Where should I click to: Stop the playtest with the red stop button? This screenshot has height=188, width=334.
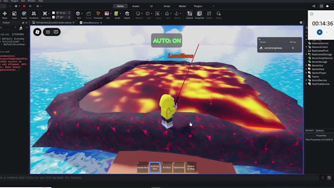click(x=24, y=6)
